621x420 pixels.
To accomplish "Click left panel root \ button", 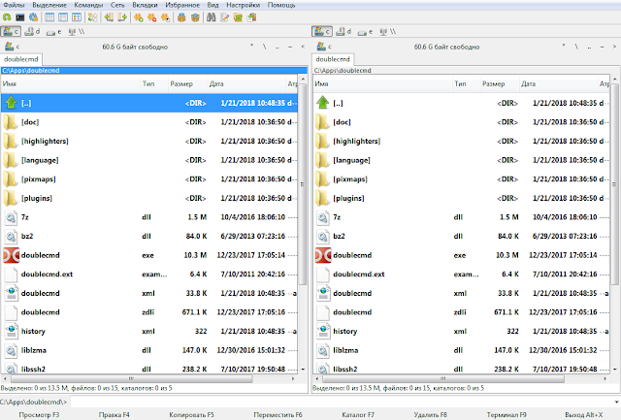I will [264, 47].
